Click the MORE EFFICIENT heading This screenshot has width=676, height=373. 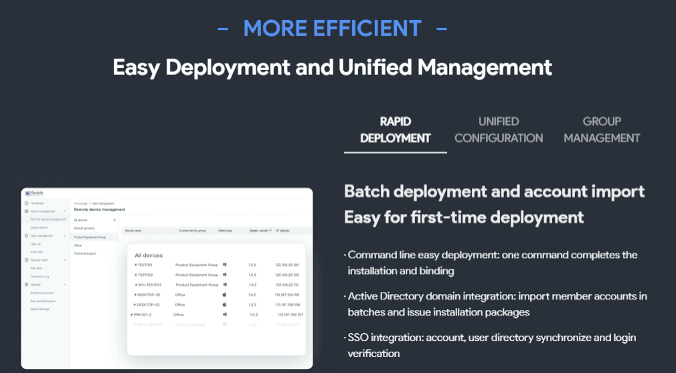[332, 29]
